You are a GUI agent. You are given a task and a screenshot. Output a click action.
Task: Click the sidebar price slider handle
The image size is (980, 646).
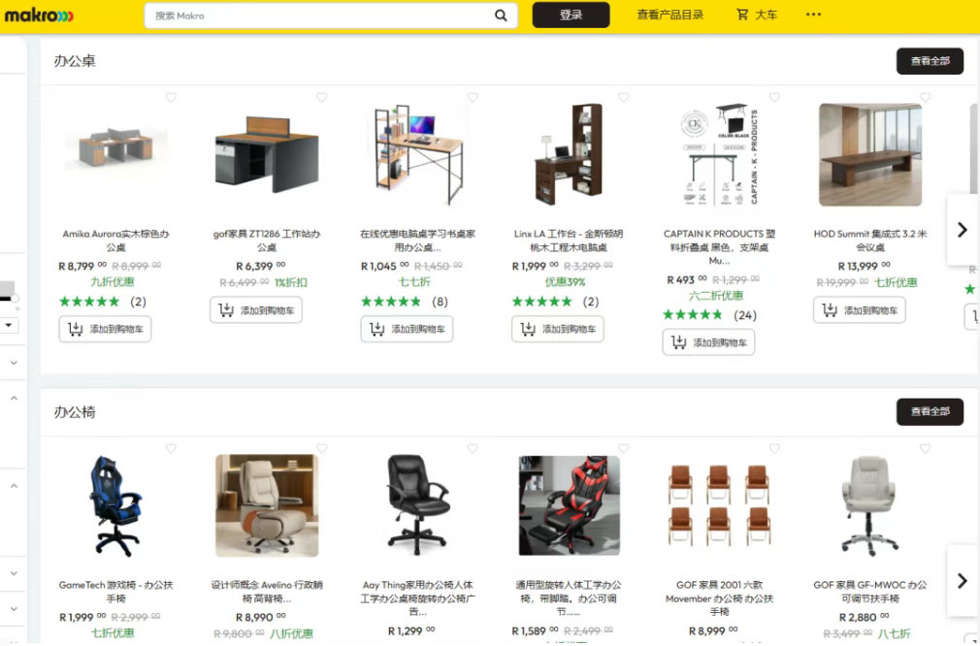click(x=15, y=299)
